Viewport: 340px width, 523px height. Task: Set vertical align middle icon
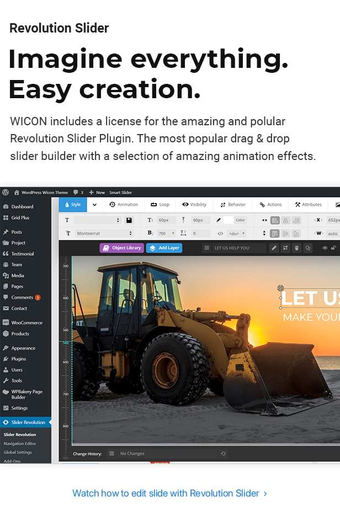(285, 233)
